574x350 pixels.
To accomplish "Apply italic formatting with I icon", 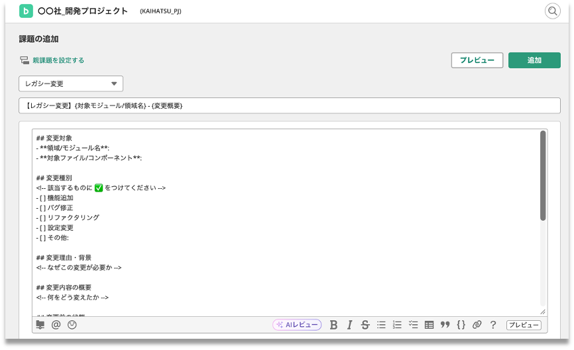I will (349, 325).
